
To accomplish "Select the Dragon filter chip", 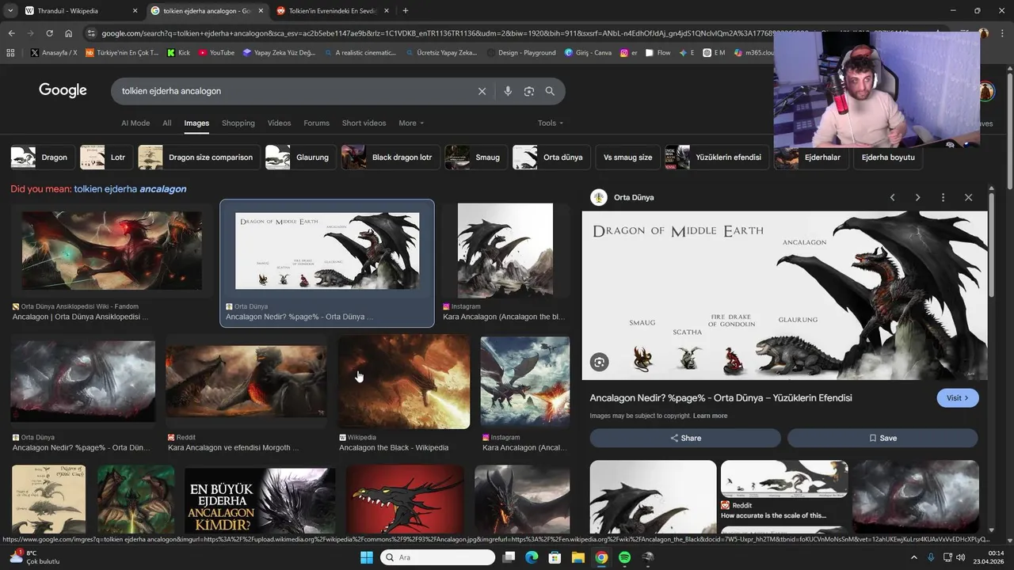I will [x=43, y=157].
